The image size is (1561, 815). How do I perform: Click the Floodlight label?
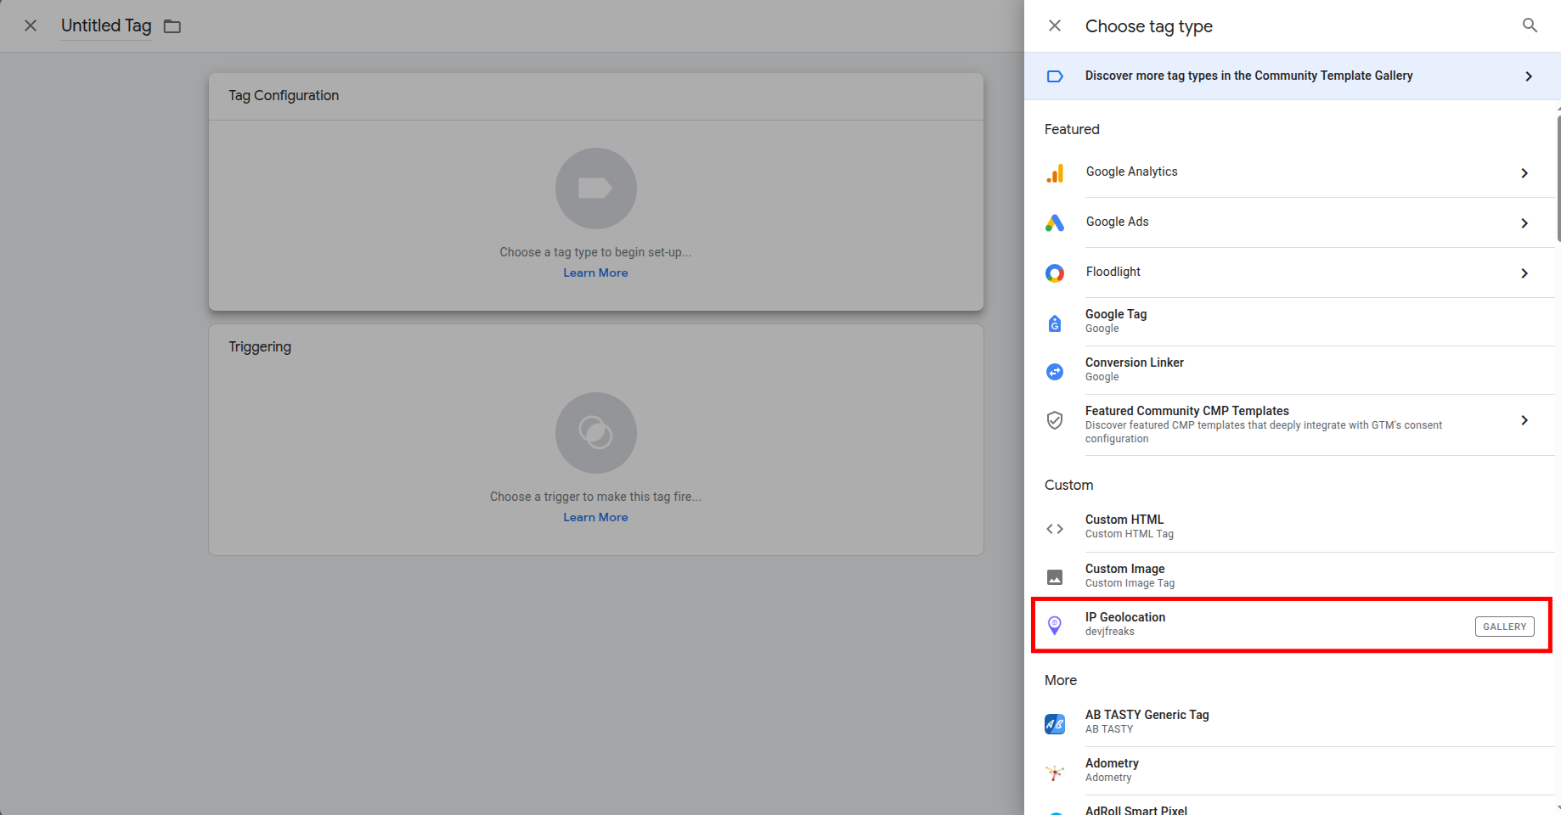(x=1113, y=272)
